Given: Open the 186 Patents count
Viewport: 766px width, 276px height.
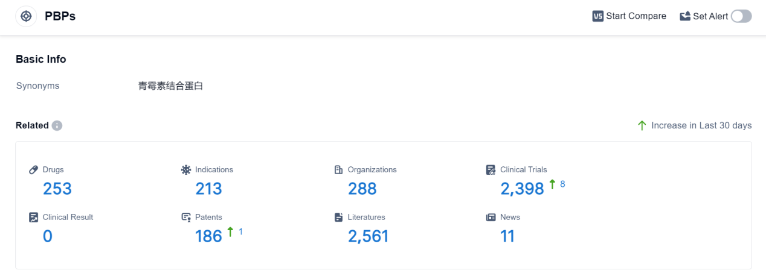Looking at the screenshot, I should pos(208,236).
